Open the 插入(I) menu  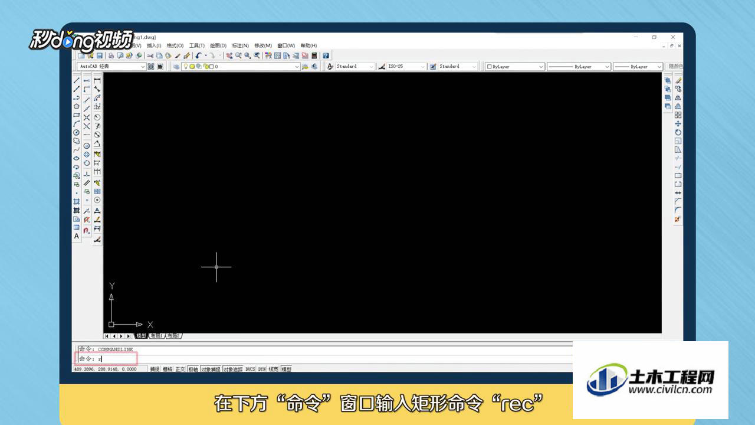[x=154, y=45]
